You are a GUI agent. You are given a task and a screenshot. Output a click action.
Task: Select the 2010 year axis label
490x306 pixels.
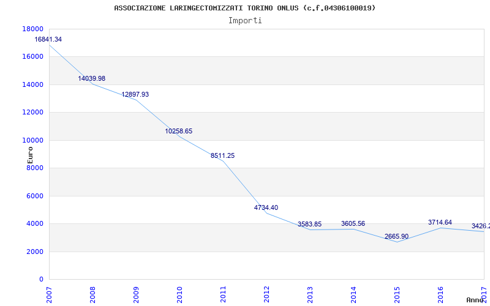pyautogui.click(x=179, y=295)
